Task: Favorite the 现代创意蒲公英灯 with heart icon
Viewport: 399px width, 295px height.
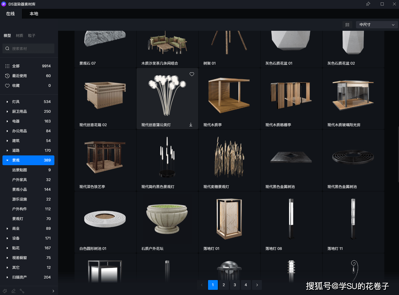Action: tap(192, 74)
